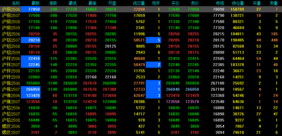Select the 沪铝2509 contract name
Viewport: 282px width, 136px height.
pyautogui.click(x=11, y=52)
